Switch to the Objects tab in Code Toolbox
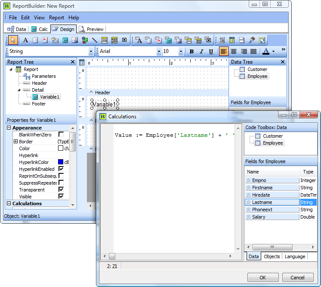 coord(272,256)
